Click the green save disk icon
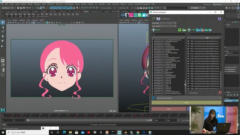Screen dimensions: 240x135 180,30
